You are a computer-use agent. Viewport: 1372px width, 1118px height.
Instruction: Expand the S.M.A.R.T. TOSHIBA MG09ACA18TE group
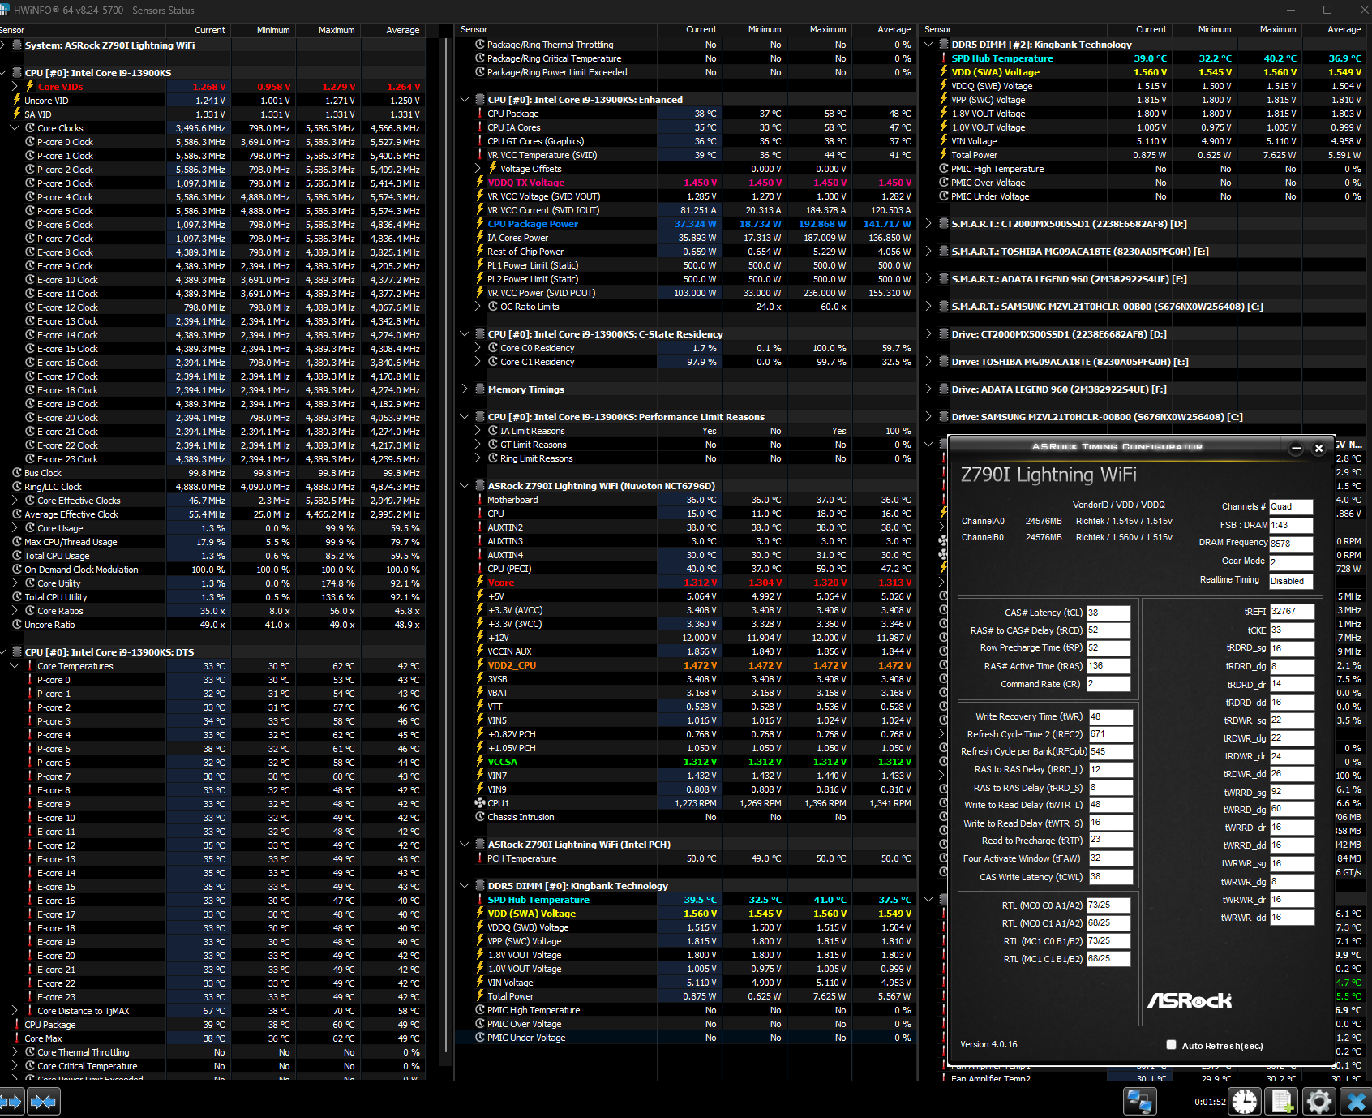[x=928, y=252]
